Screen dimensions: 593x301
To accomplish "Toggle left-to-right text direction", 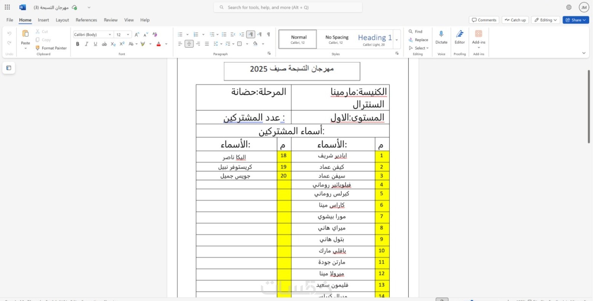I will click(x=251, y=34).
